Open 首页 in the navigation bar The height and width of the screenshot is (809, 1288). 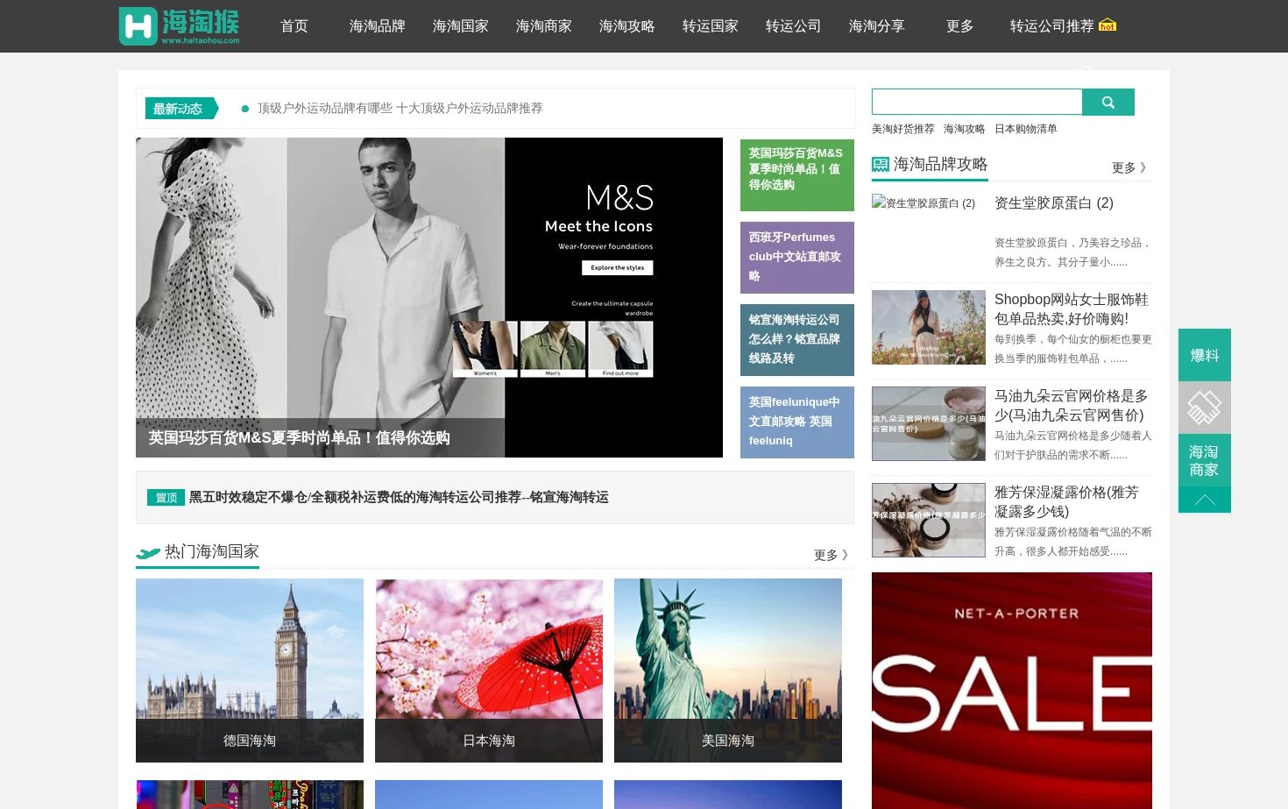pyautogui.click(x=294, y=26)
